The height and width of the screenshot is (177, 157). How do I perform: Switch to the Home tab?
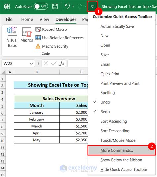point(27,19)
